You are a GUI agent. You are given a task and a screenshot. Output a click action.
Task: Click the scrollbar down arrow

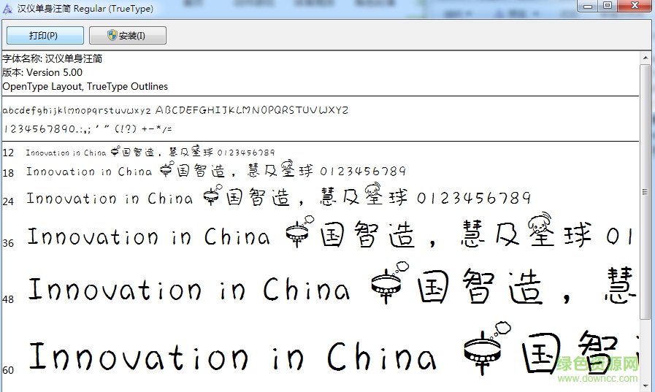click(x=646, y=386)
